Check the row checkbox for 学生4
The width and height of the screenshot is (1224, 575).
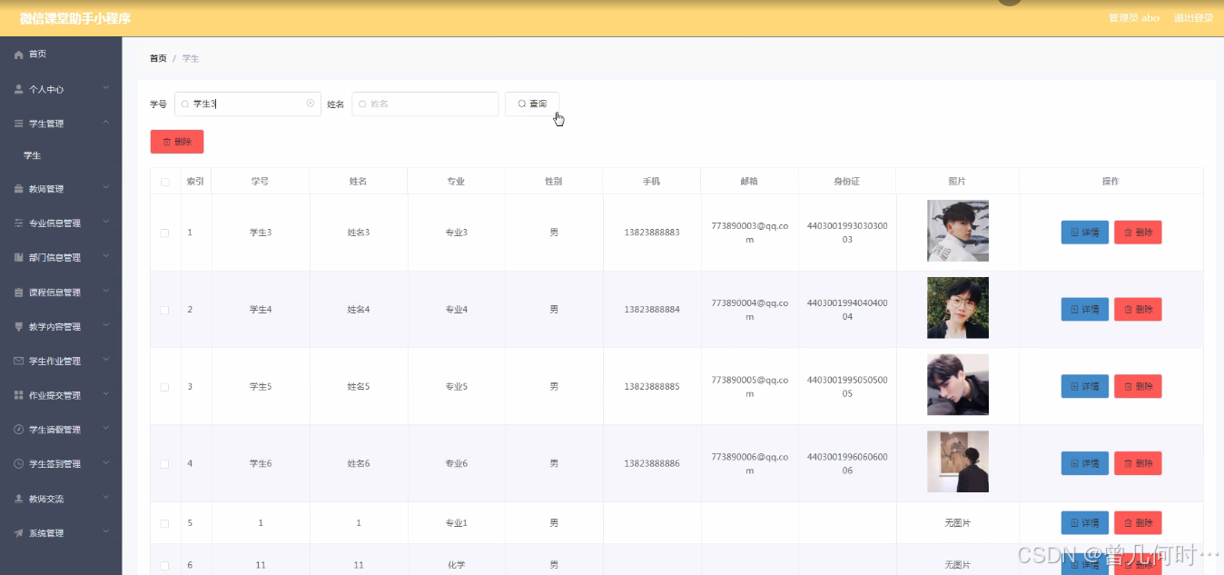165,310
